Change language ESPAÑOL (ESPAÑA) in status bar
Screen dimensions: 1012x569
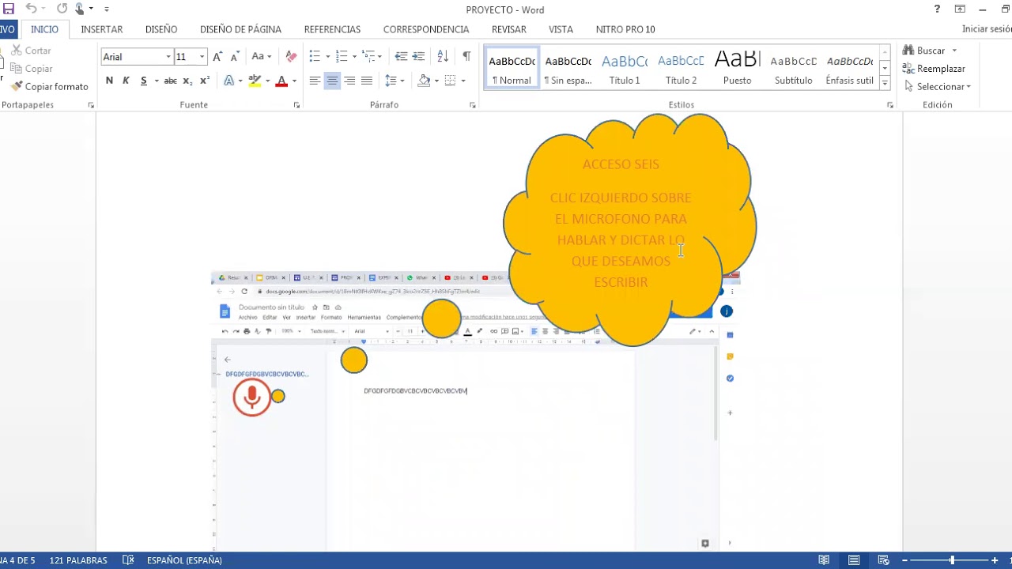[184, 560]
